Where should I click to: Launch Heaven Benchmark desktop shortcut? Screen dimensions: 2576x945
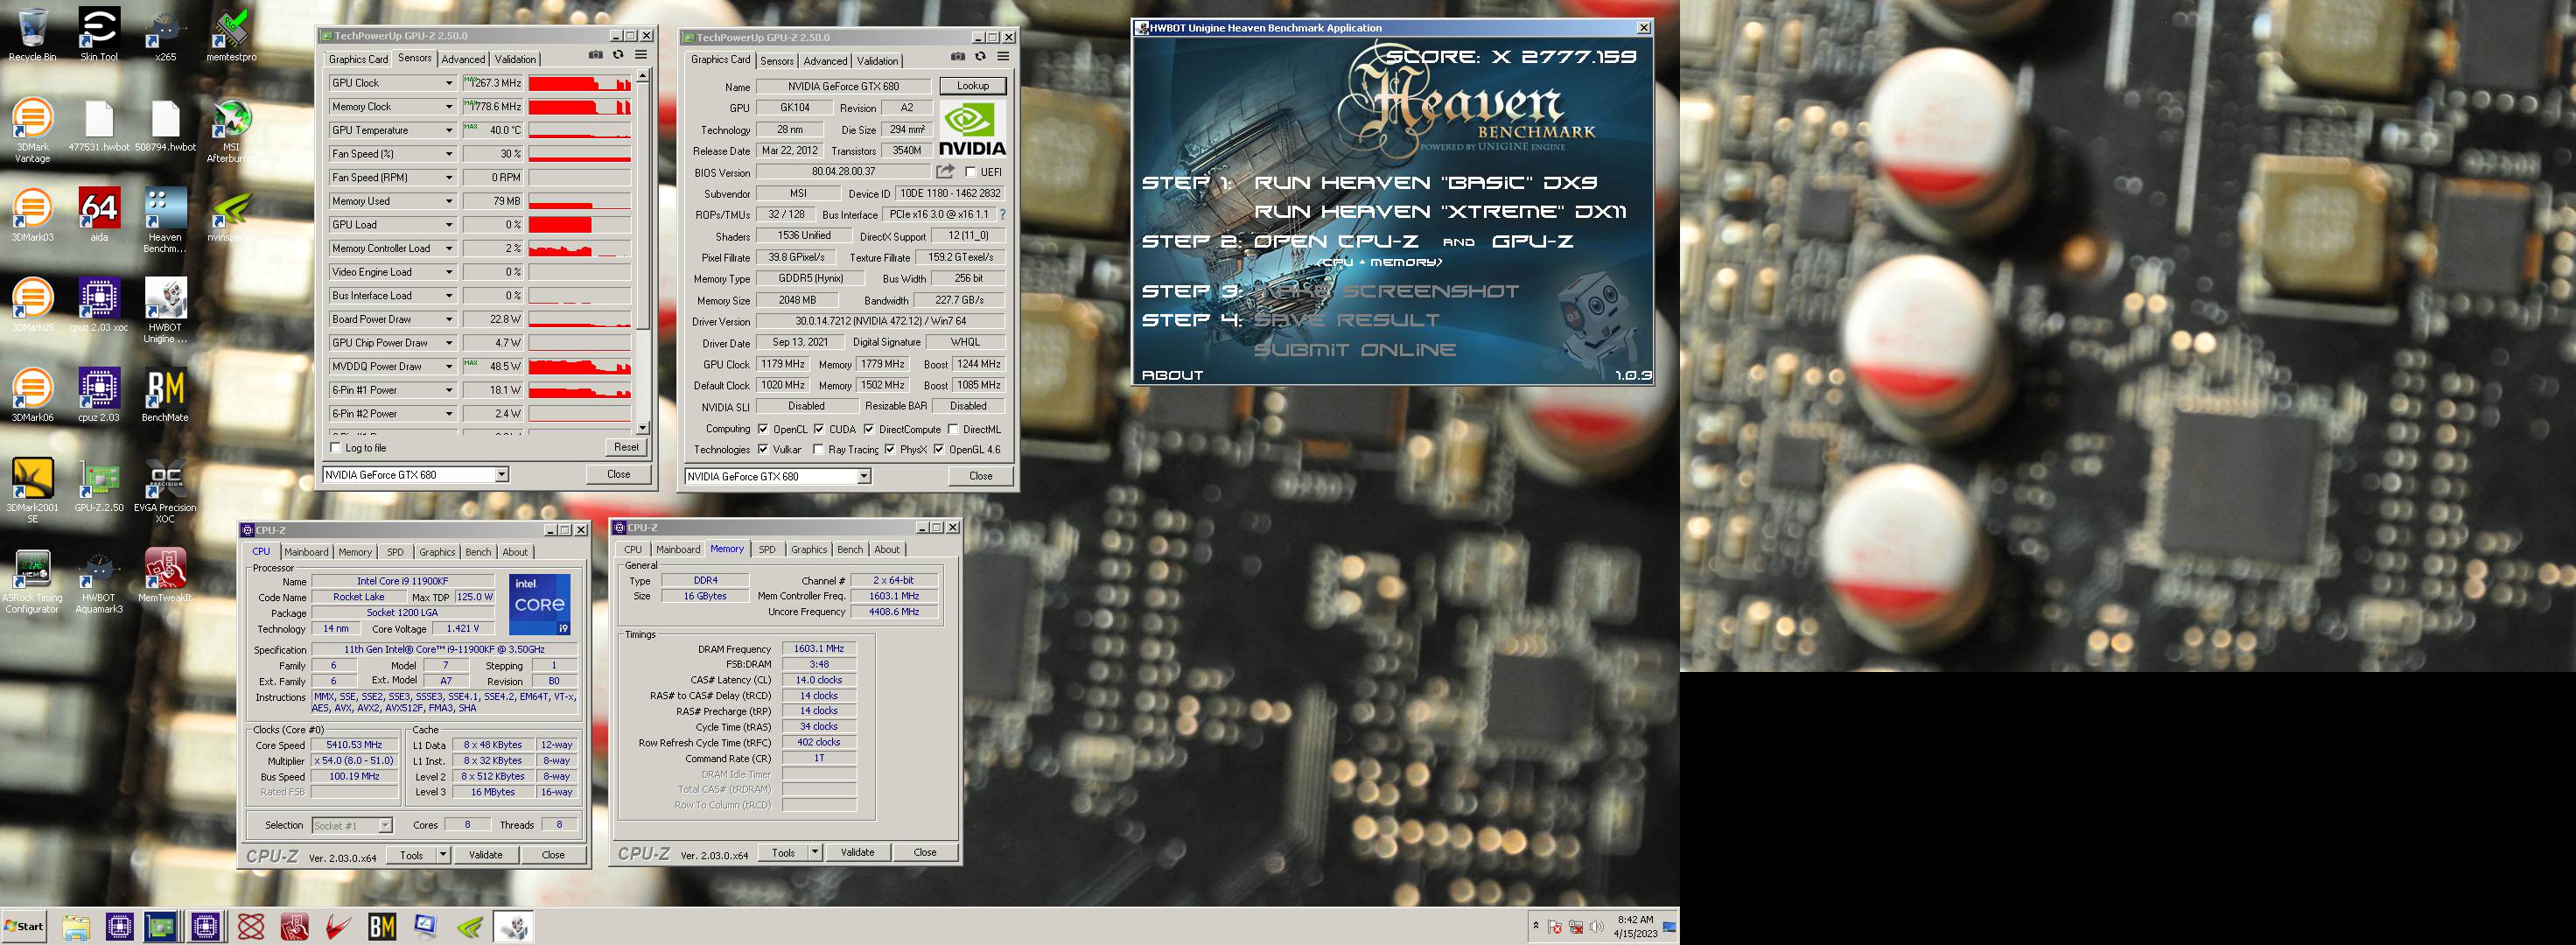click(x=165, y=220)
